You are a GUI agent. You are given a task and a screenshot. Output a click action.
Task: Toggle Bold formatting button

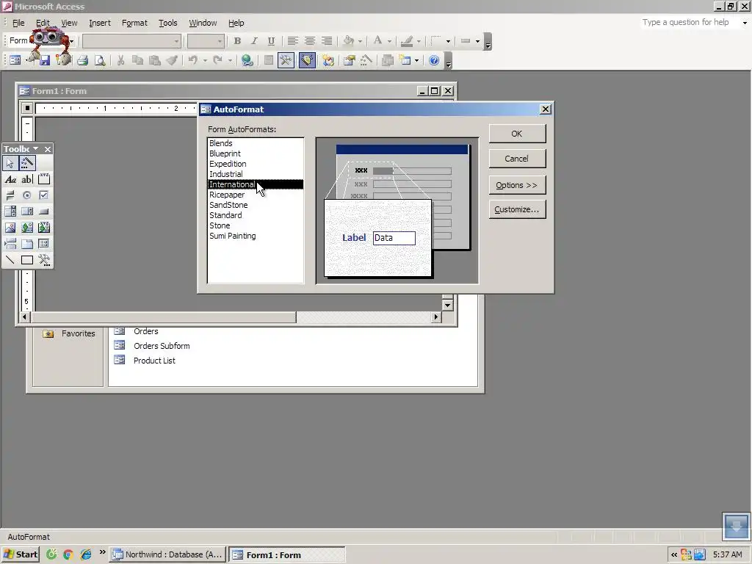[237, 41]
